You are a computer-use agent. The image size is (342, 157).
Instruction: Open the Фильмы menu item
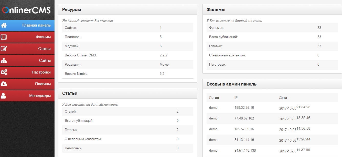pyautogui.click(x=43, y=37)
